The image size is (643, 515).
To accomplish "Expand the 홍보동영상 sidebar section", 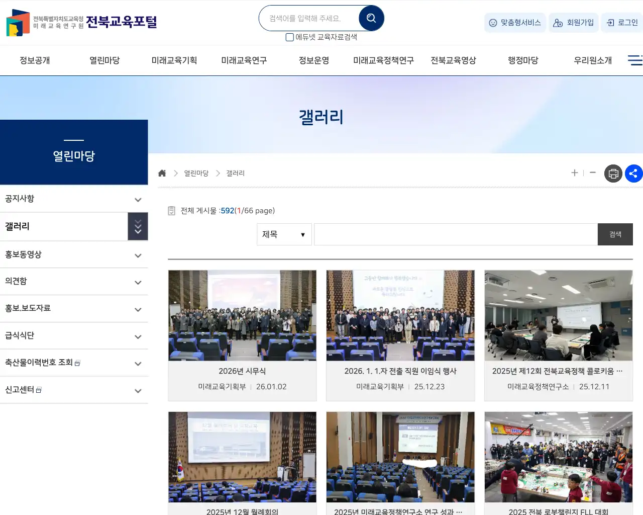I will pyautogui.click(x=138, y=254).
